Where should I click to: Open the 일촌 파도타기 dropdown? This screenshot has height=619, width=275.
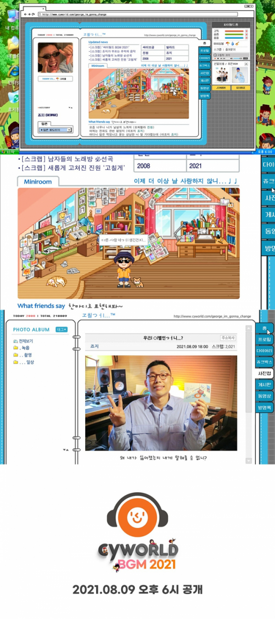(56, 130)
